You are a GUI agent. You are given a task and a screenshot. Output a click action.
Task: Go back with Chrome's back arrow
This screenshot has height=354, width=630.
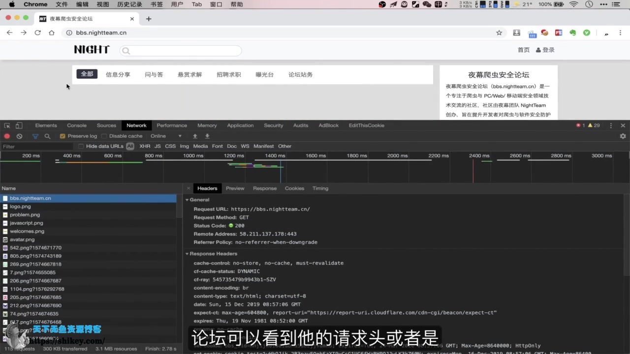pos(9,33)
